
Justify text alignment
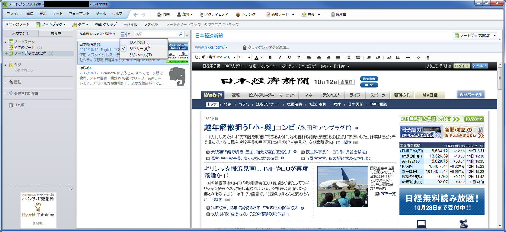338,57
